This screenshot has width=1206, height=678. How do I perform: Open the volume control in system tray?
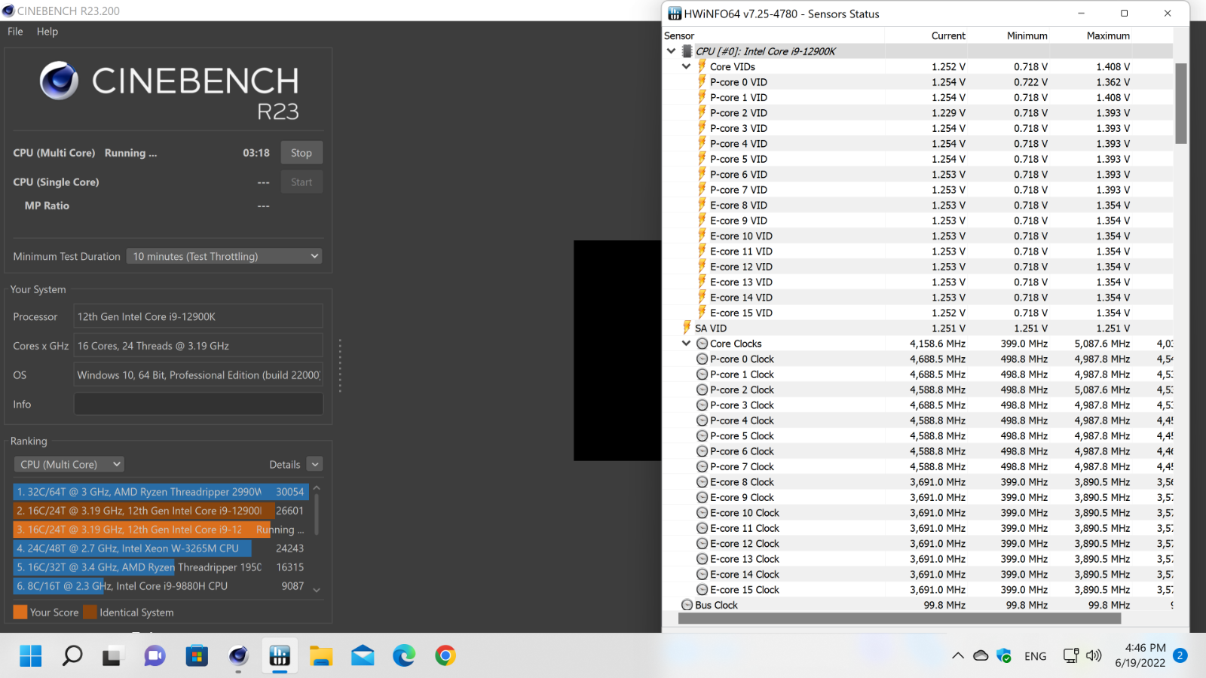pyautogui.click(x=1094, y=655)
